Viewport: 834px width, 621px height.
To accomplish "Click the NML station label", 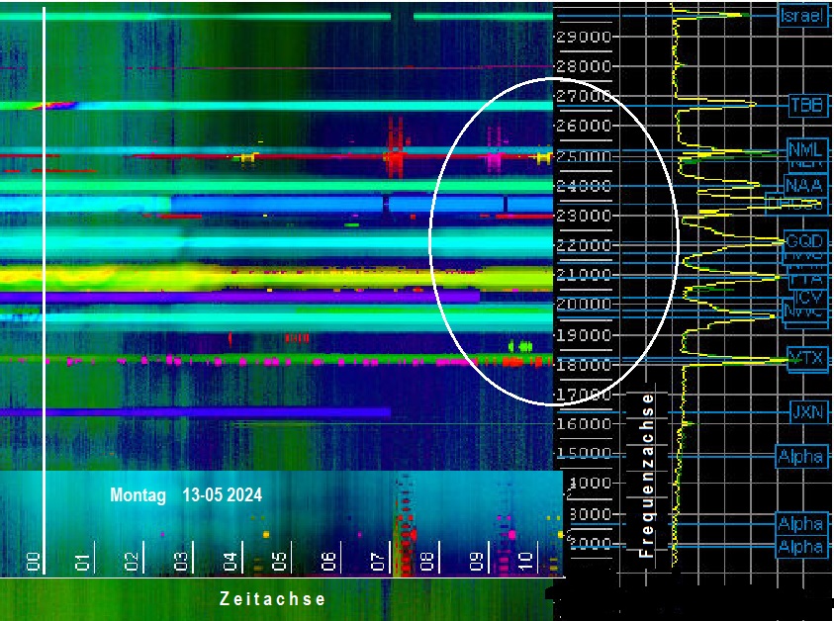I will tap(805, 149).
